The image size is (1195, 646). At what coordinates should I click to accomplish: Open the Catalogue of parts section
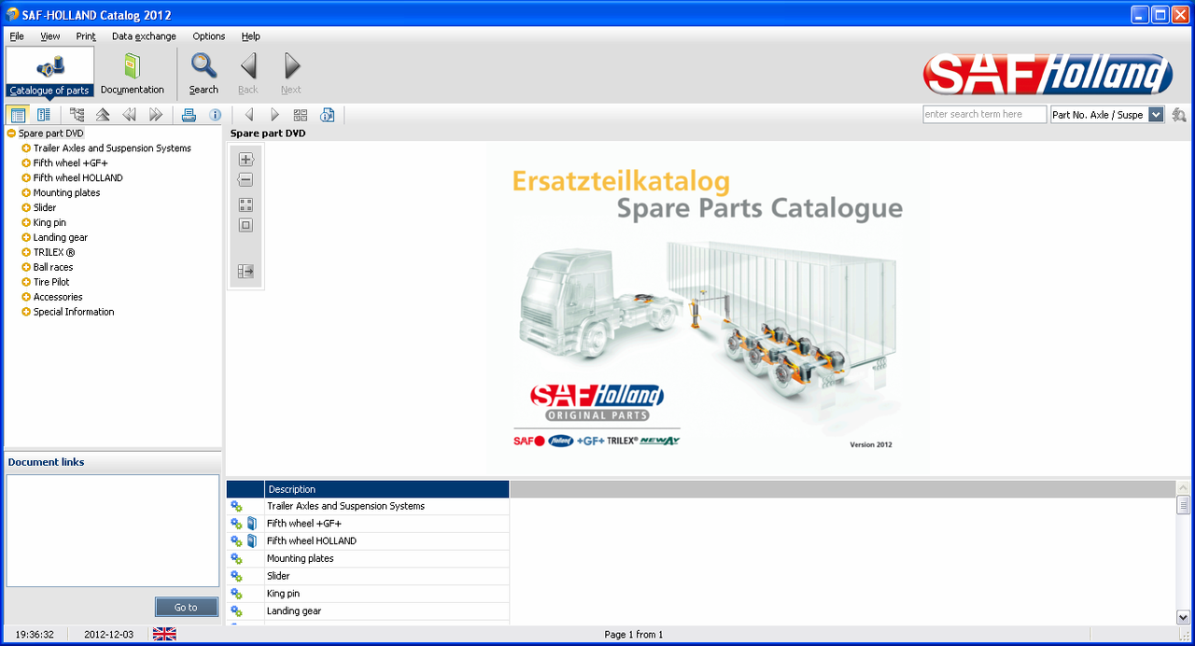pos(49,73)
